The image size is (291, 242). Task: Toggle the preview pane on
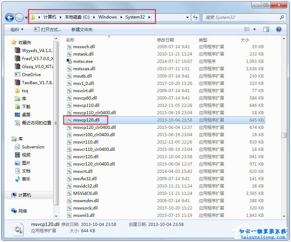266,29
